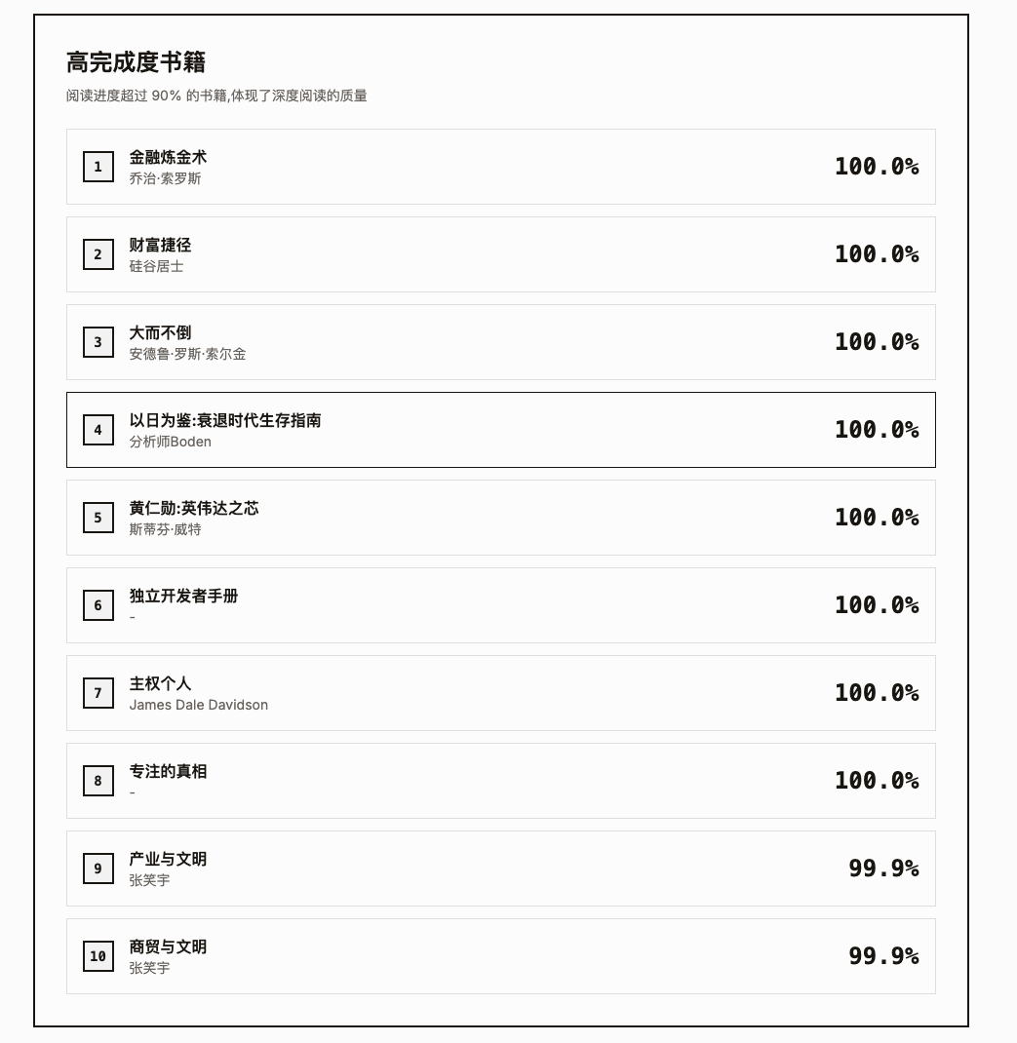Click the rank 1 number badge
Viewport: 1017px width, 1043px height.
(x=98, y=167)
